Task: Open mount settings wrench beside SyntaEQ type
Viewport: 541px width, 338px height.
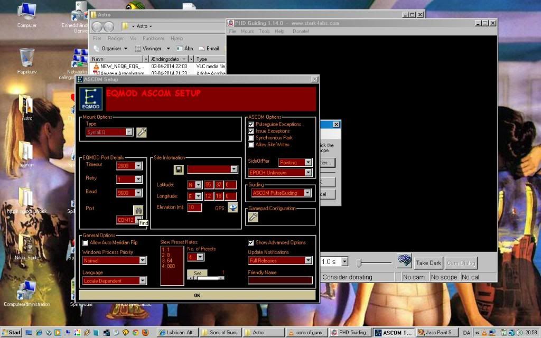Action: coord(142,132)
